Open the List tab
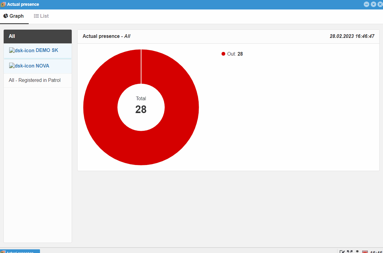Image resolution: width=383 pixels, height=253 pixels. point(41,16)
